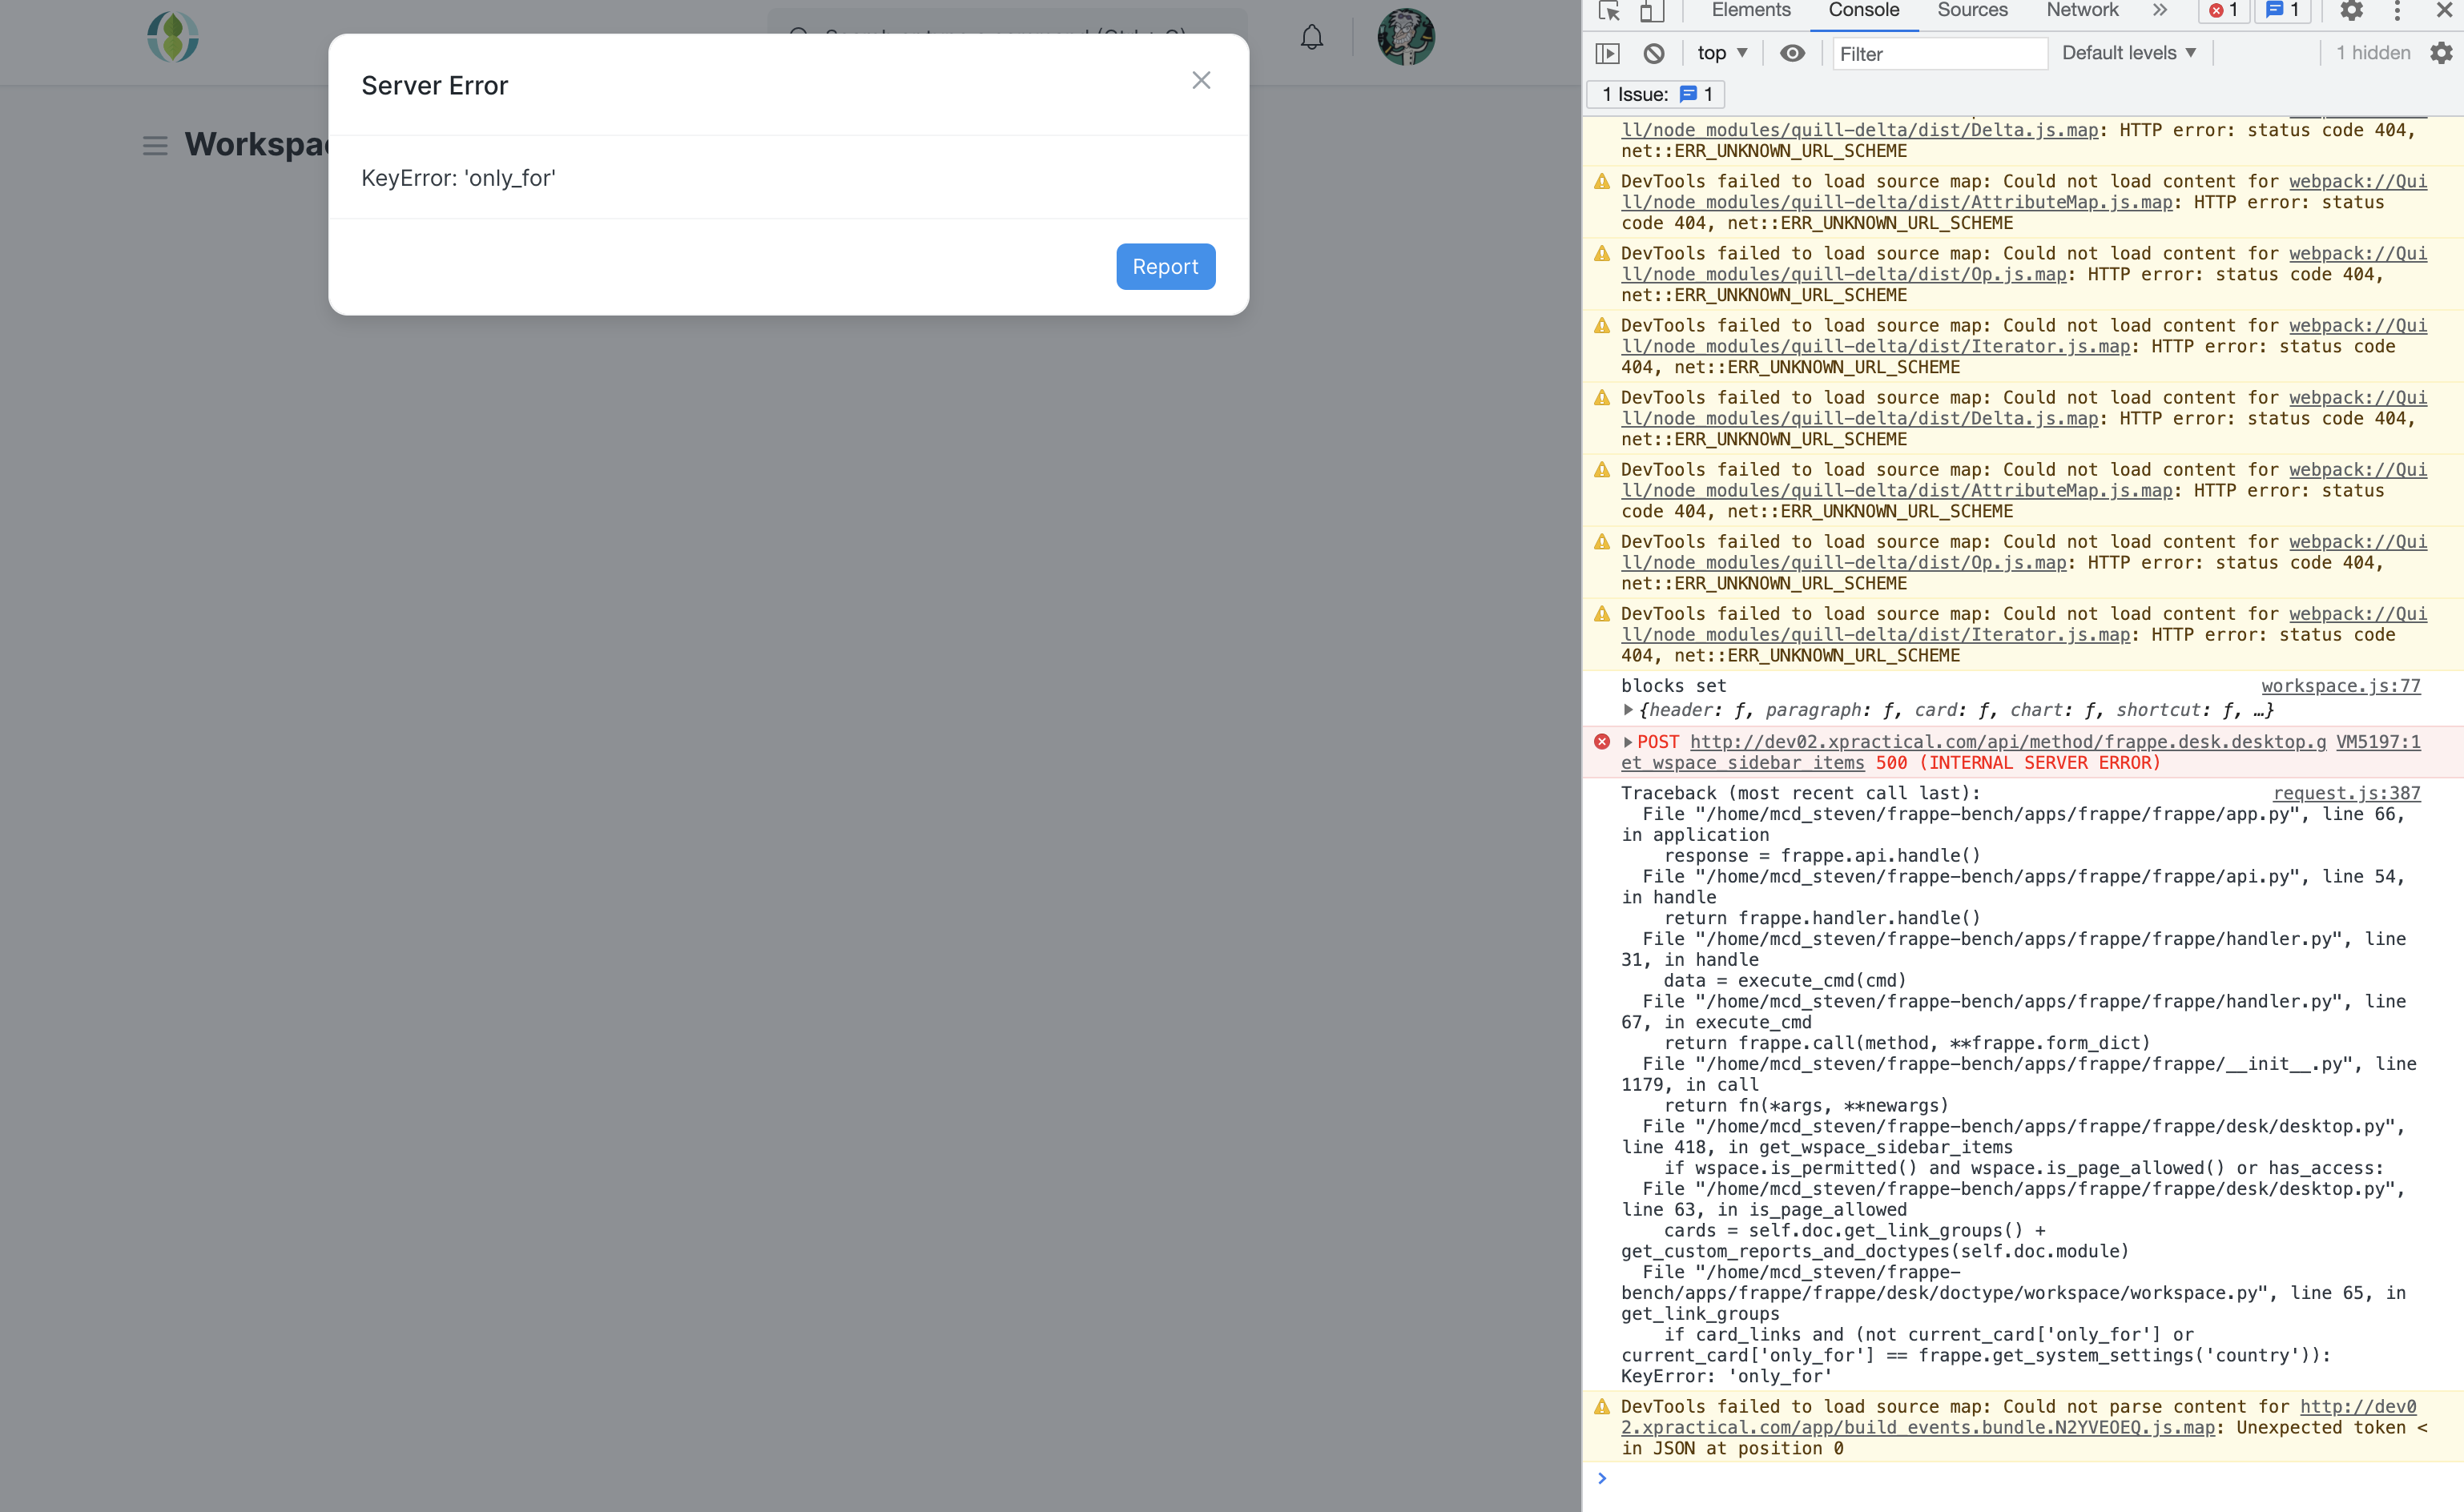Toggle the console sidebar panel
Image resolution: width=2464 pixels, height=1512 pixels.
[x=1609, y=53]
